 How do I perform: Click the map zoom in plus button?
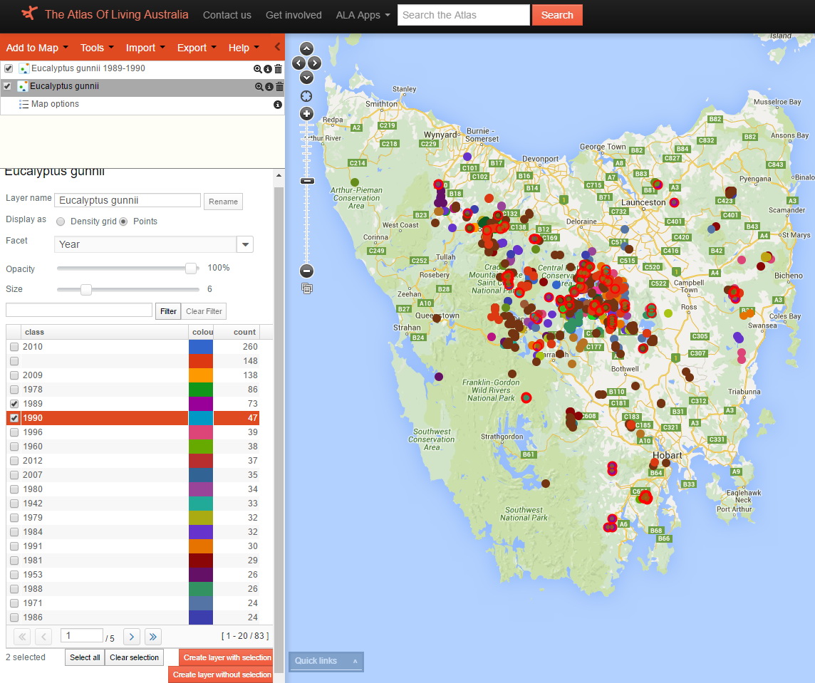coord(307,114)
